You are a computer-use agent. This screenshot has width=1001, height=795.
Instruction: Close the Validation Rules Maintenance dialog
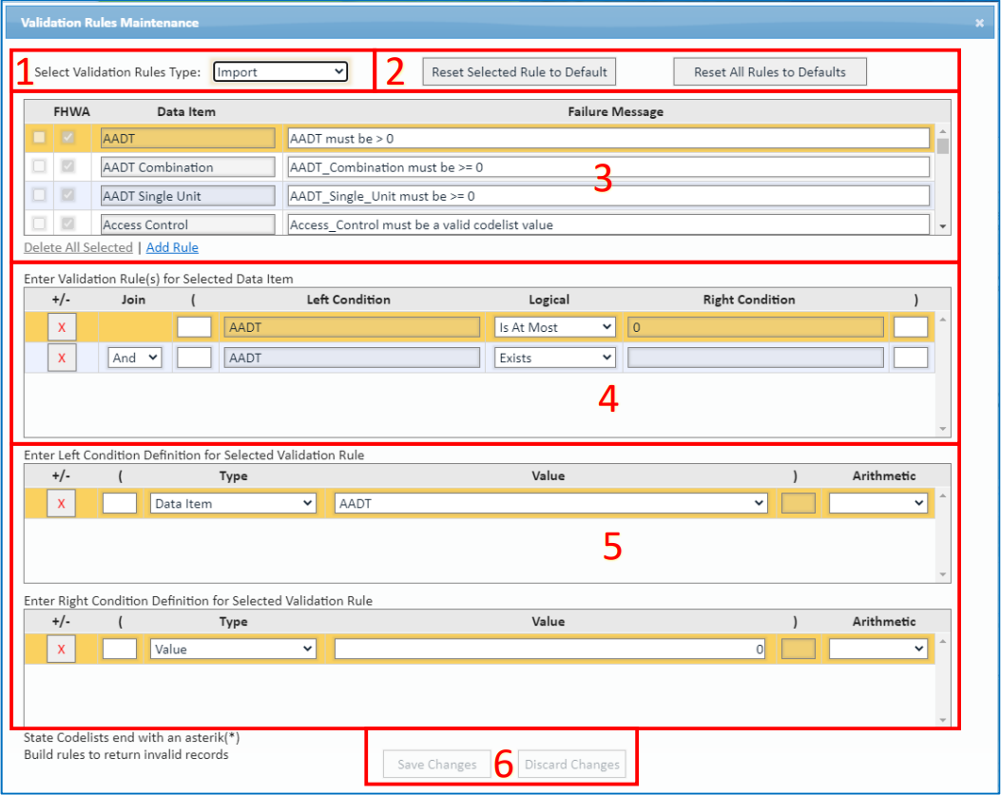pos(979,23)
